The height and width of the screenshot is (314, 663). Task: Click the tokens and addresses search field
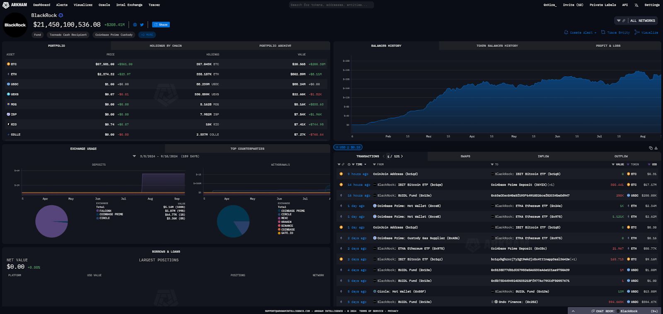point(331,5)
